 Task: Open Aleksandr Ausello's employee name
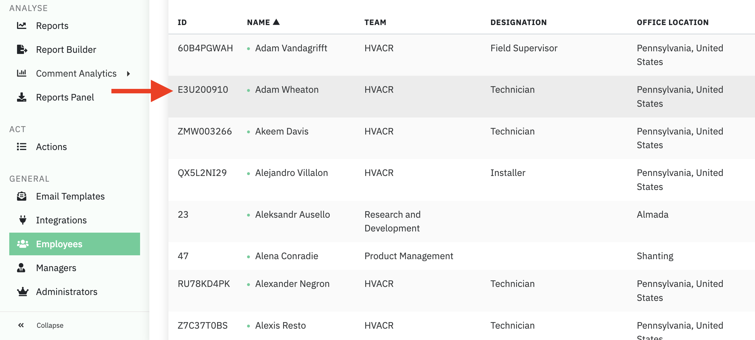coord(292,215)
